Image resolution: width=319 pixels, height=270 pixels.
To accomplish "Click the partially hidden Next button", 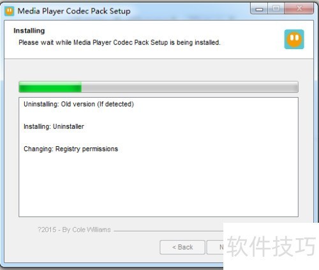I will (x=215, y=247).
